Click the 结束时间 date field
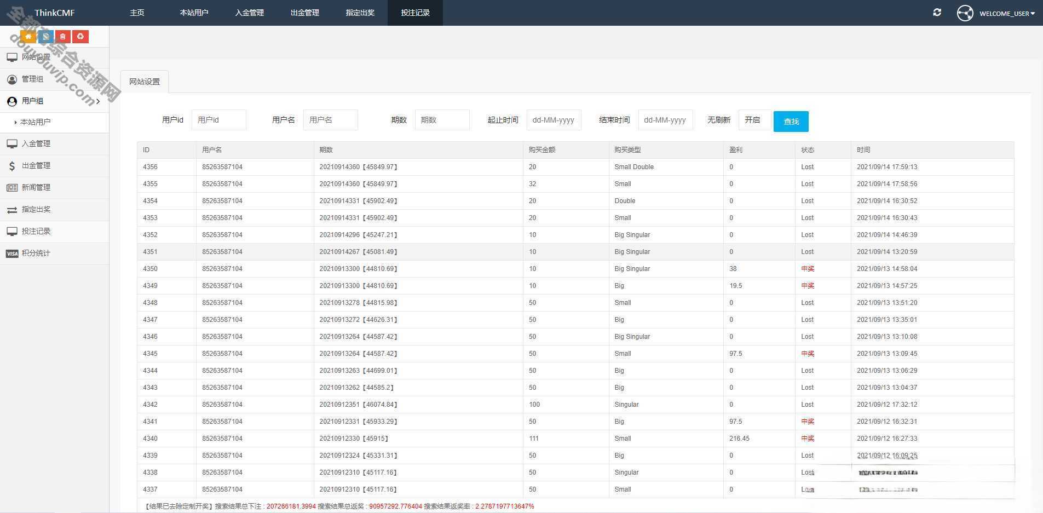 666,120
